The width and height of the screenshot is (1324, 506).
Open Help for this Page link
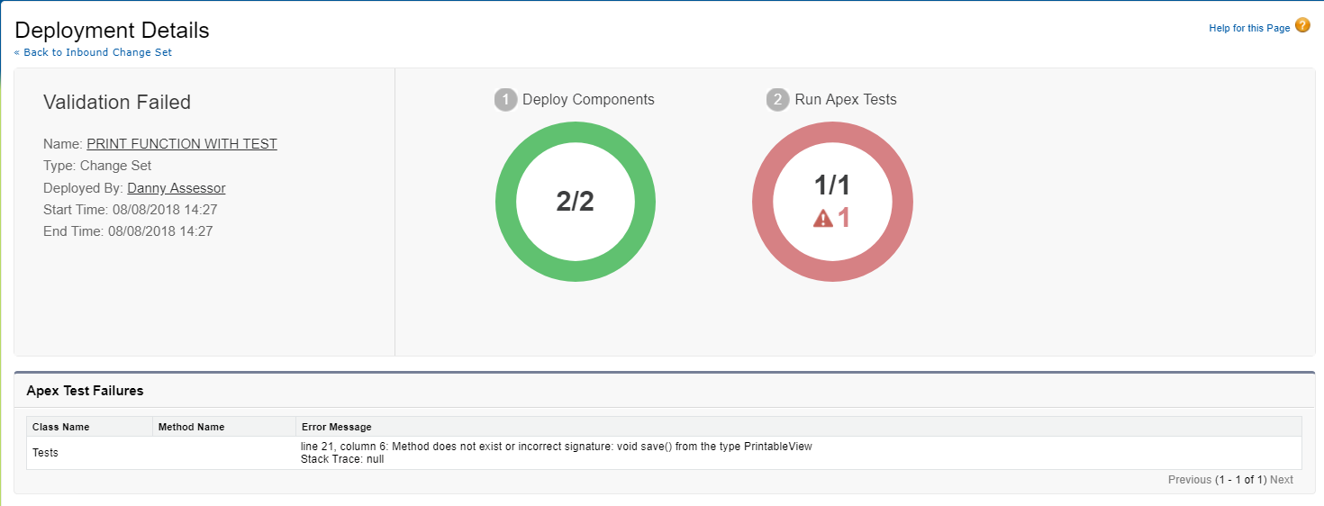[1249, 29]
